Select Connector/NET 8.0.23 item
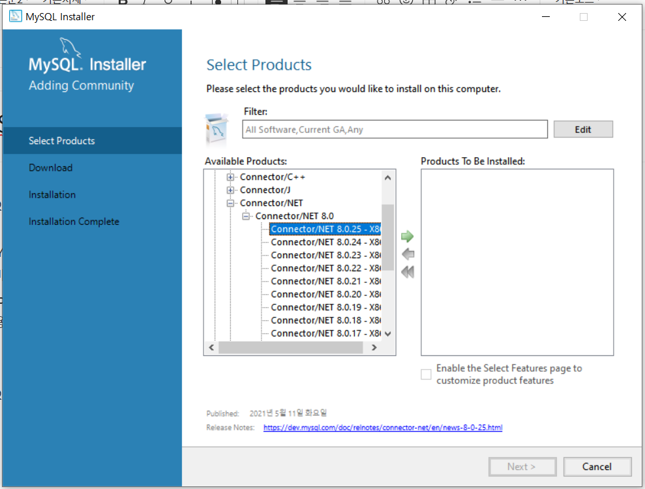This screenshot has height=489, width=645. pyautogui.click(x=325, y=256)
